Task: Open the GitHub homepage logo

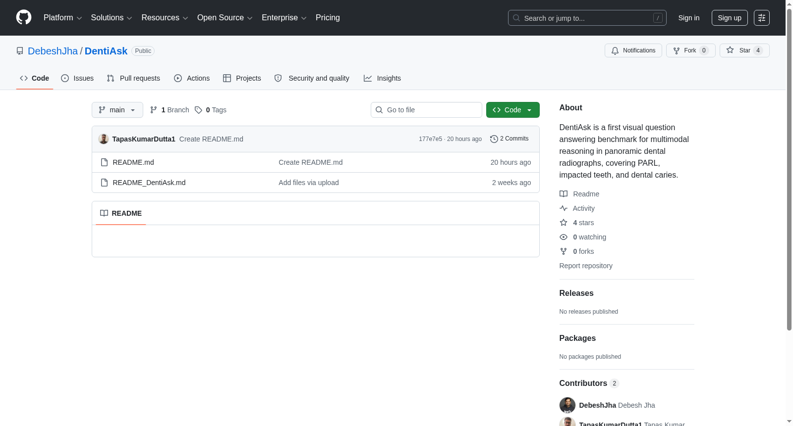Action: pyautogui.click(x=24, y=17)
